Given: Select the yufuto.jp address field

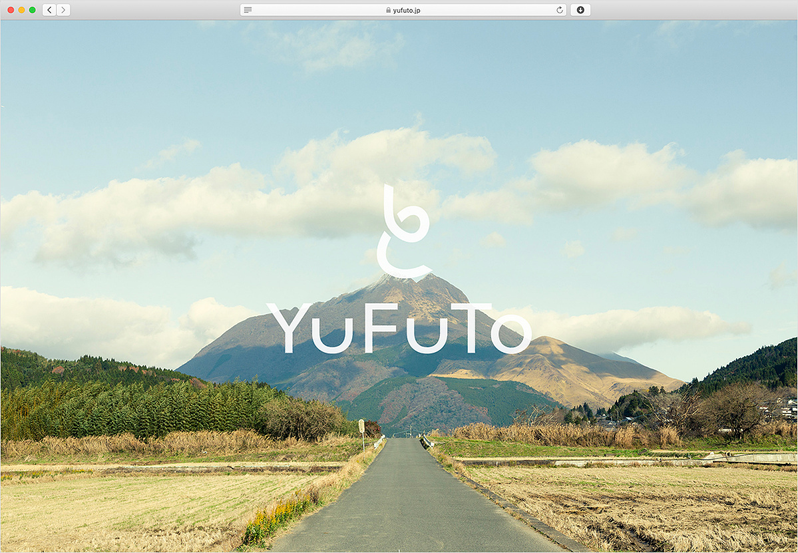Looking at the screenshot, I should pos(403,10).
